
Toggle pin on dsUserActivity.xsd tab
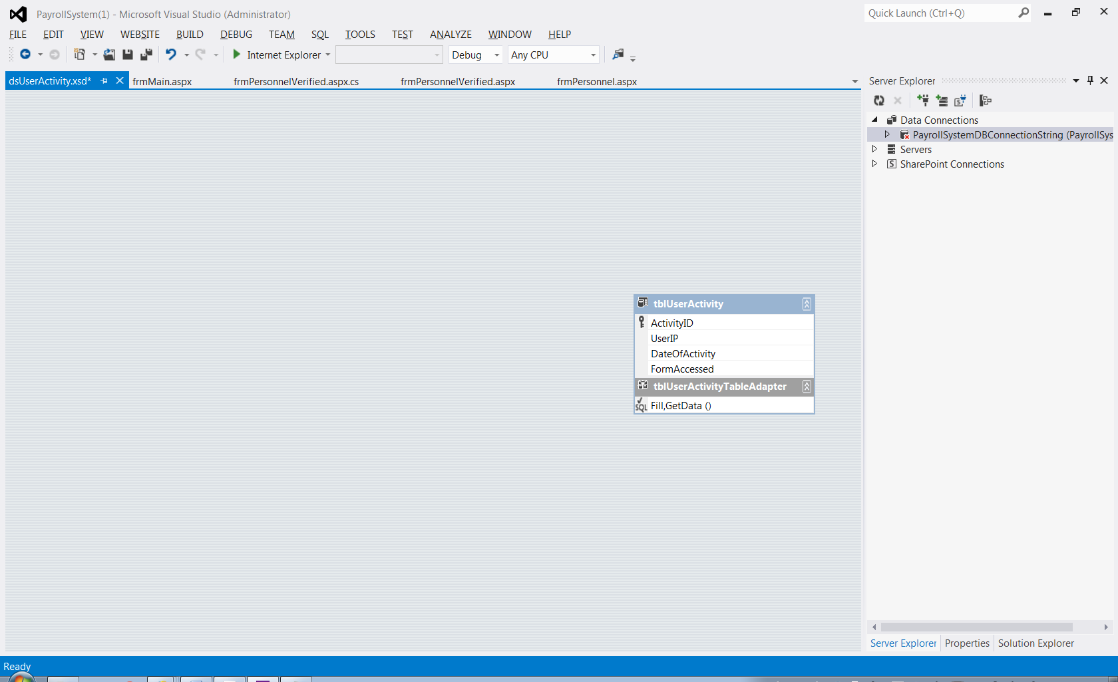(x=104, y=81)
